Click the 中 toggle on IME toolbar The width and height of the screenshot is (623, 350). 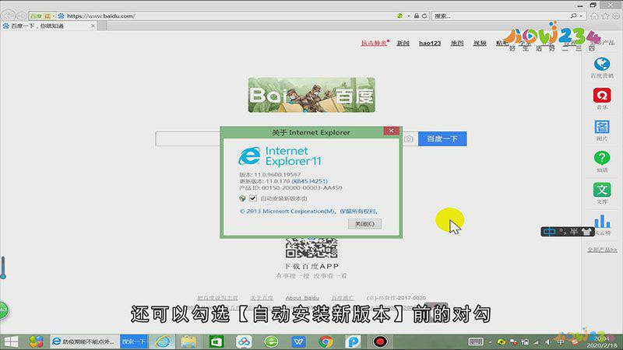(x=550, y=232)
